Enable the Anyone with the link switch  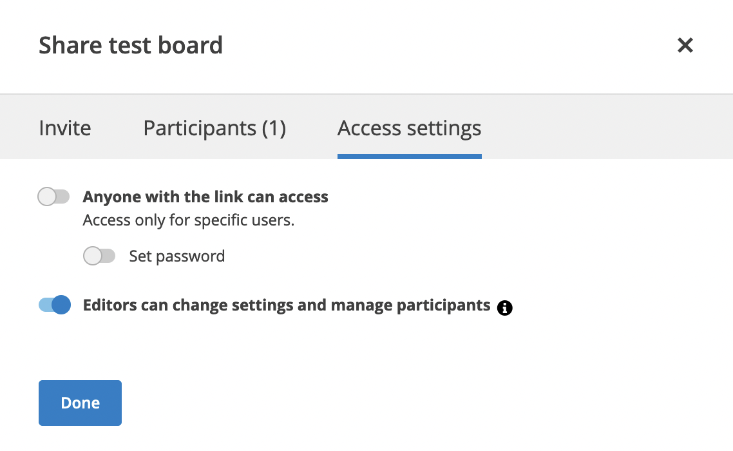[53, 197]
